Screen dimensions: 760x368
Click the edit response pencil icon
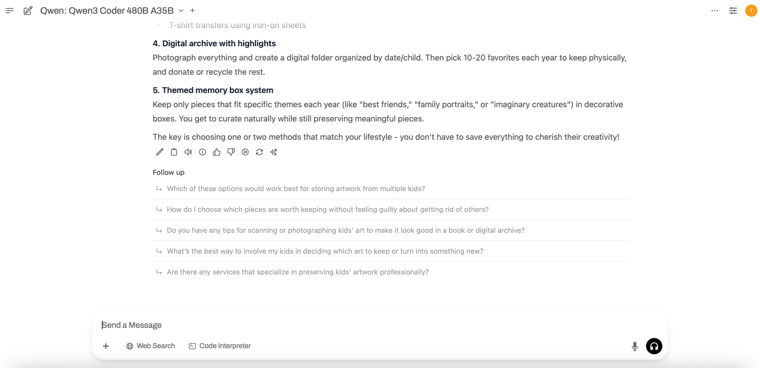pyautogui.click(x=160, y=152)
